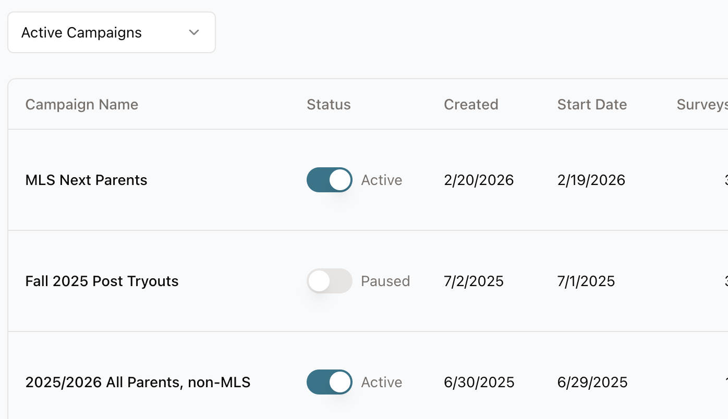This screenshot has width=728, height=419.
Task: Open the Fall 2025 Post Tryouts campaign
Action: coord(102,281)
